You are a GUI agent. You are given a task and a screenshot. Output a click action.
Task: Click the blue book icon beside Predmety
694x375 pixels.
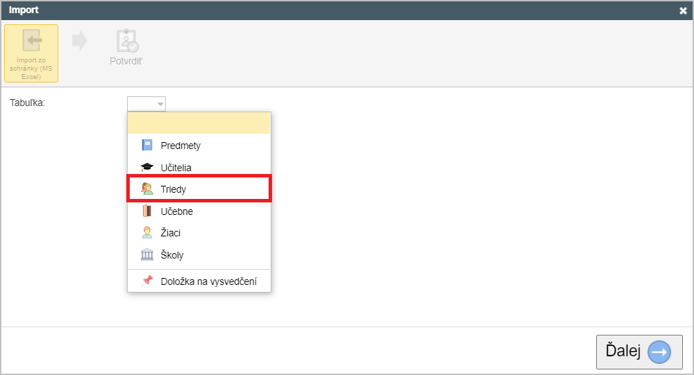click(x=147, y=145)
